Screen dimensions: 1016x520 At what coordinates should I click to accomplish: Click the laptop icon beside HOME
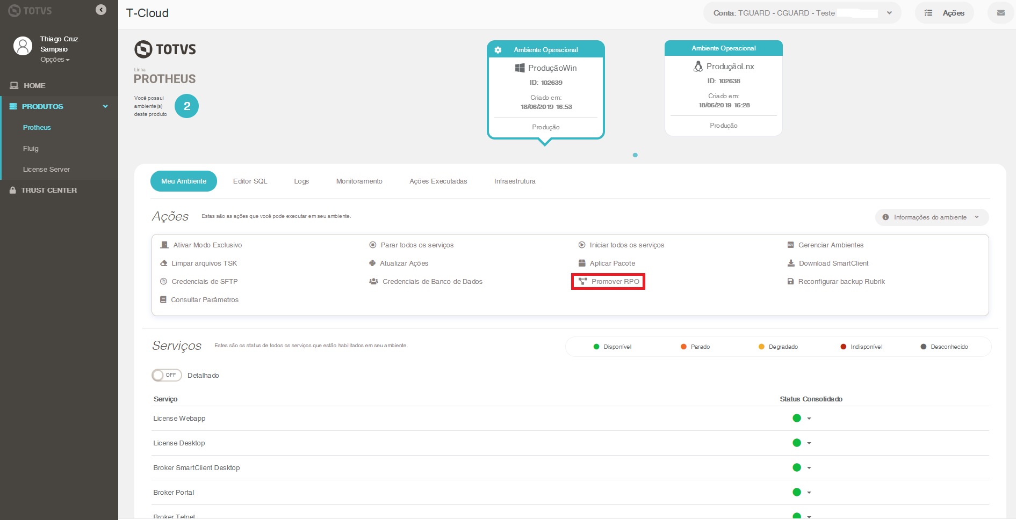coord(14,85)
